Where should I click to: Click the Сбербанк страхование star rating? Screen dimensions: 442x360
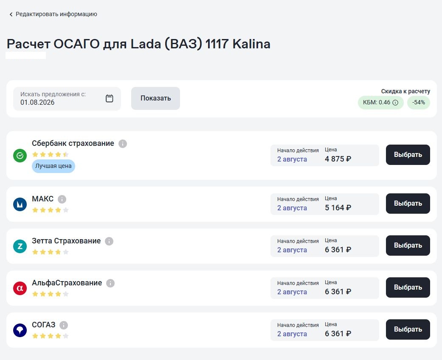coord(51,154)
